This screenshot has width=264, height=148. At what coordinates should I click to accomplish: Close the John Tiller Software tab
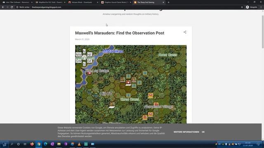(32, 2)
